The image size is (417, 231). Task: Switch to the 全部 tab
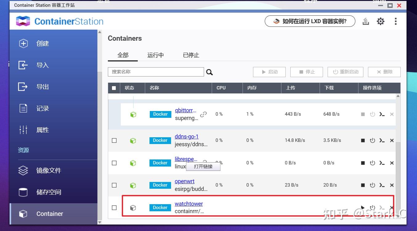(x=123, y=55)
